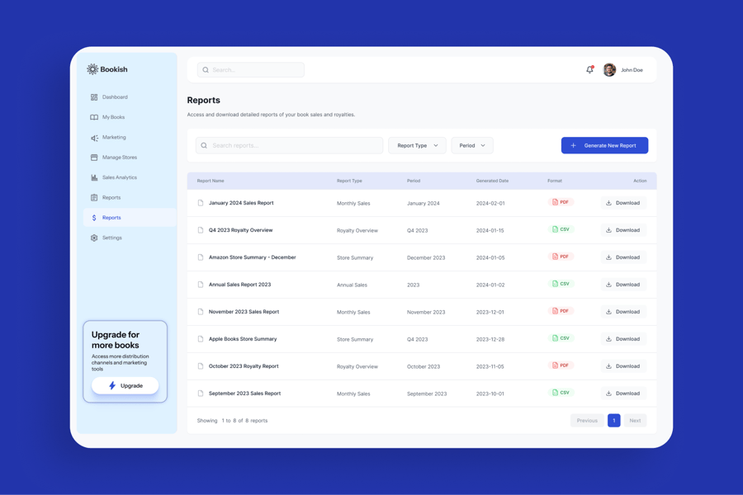Click the Sales Analytics bar chart icon
The height and width of the screenshot is (495, 743).
tap(94, 177)
